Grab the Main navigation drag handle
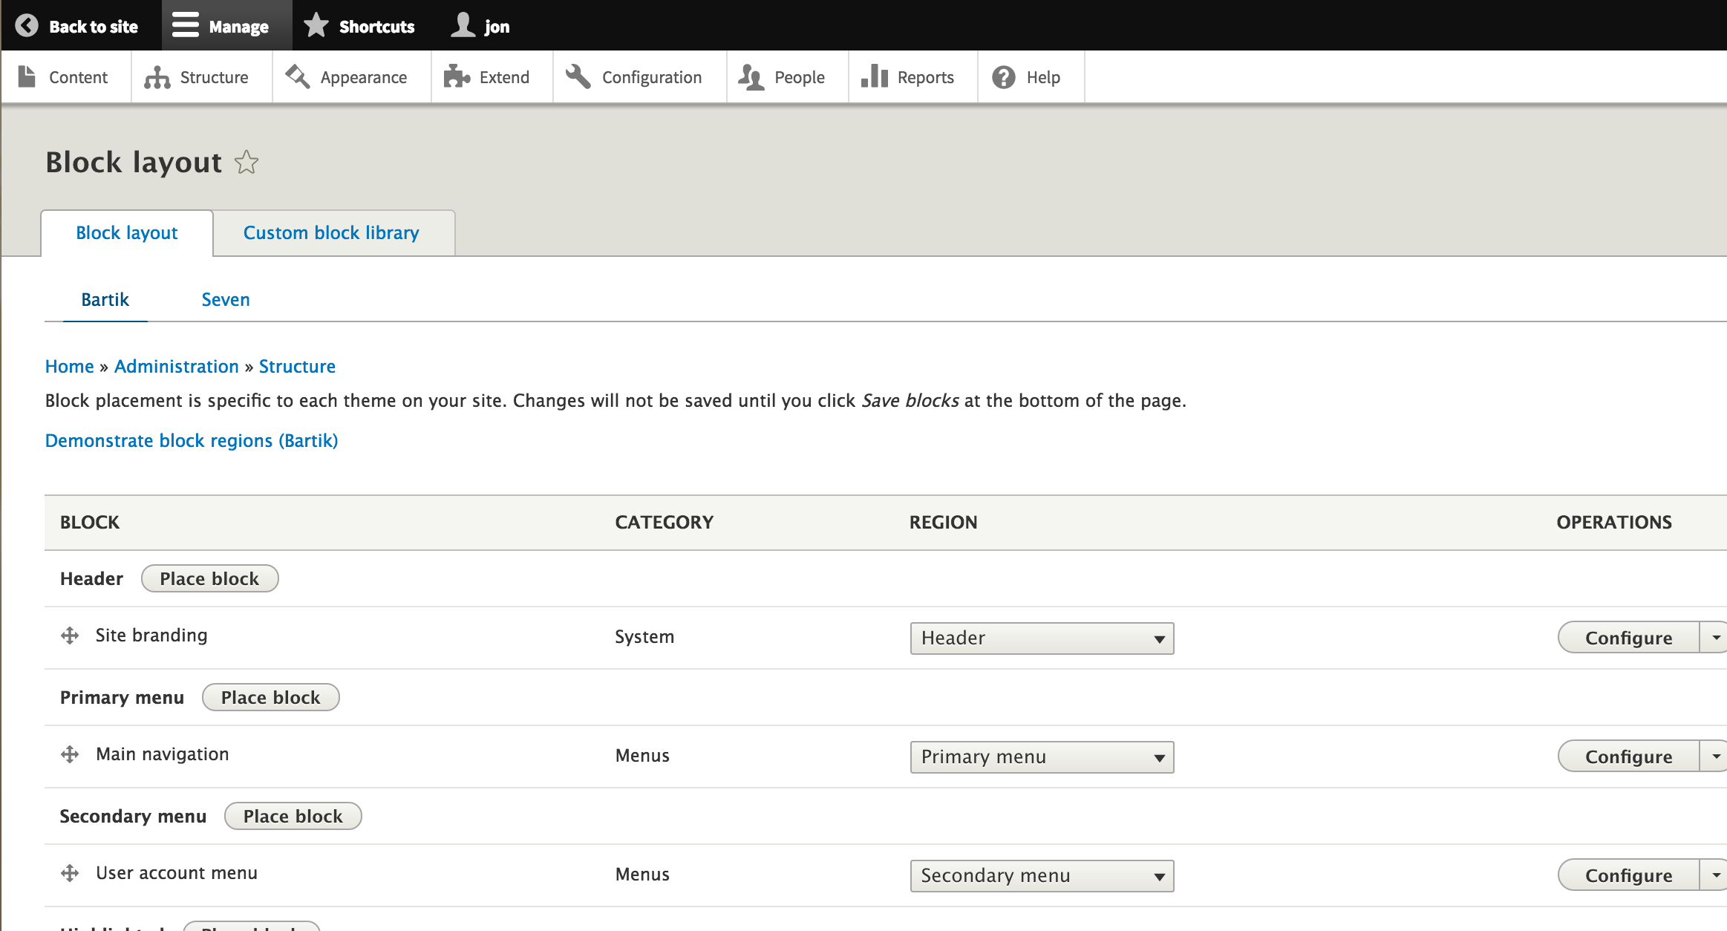1727x931 pixels. pos(70,754)
